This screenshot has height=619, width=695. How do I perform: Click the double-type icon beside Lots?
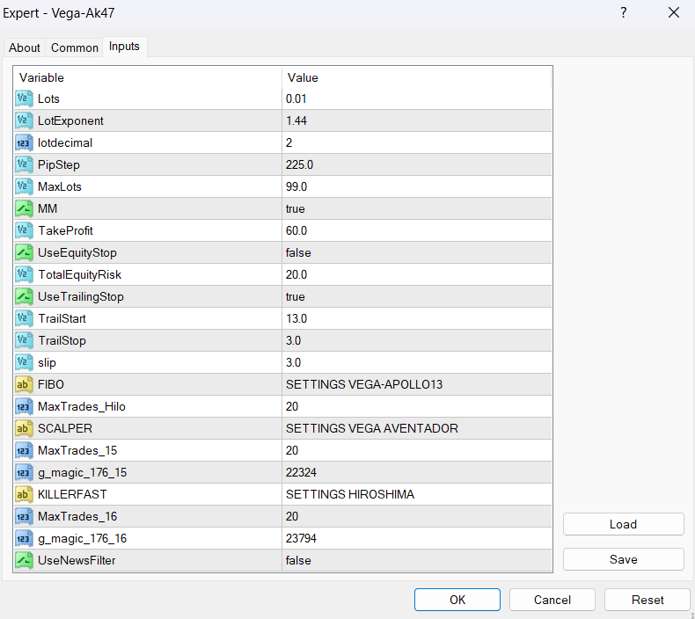coord(25,98)
